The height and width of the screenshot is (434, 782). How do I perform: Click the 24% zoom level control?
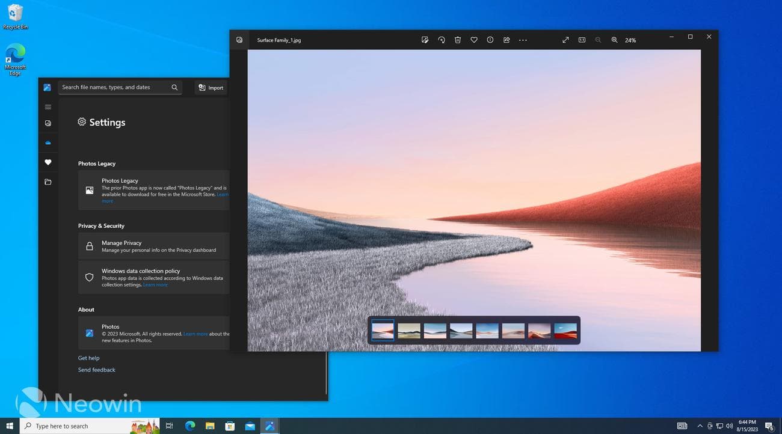(629, 40)
